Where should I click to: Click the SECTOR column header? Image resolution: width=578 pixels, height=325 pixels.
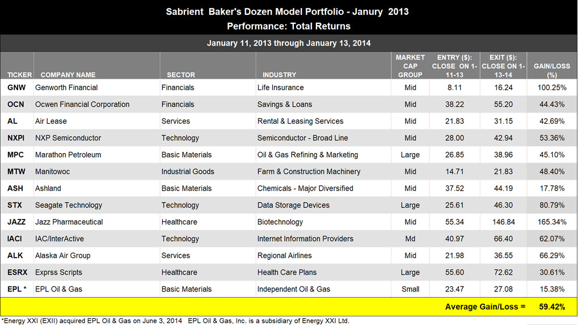click(x=180, y=75)
